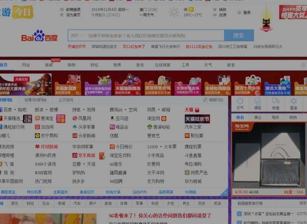Click the sun weather icon in header

174,12
